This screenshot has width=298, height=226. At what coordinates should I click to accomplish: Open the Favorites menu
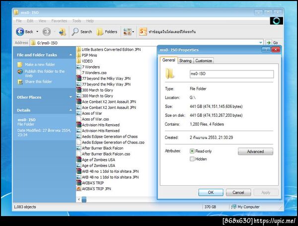click(x=59, y=21)
